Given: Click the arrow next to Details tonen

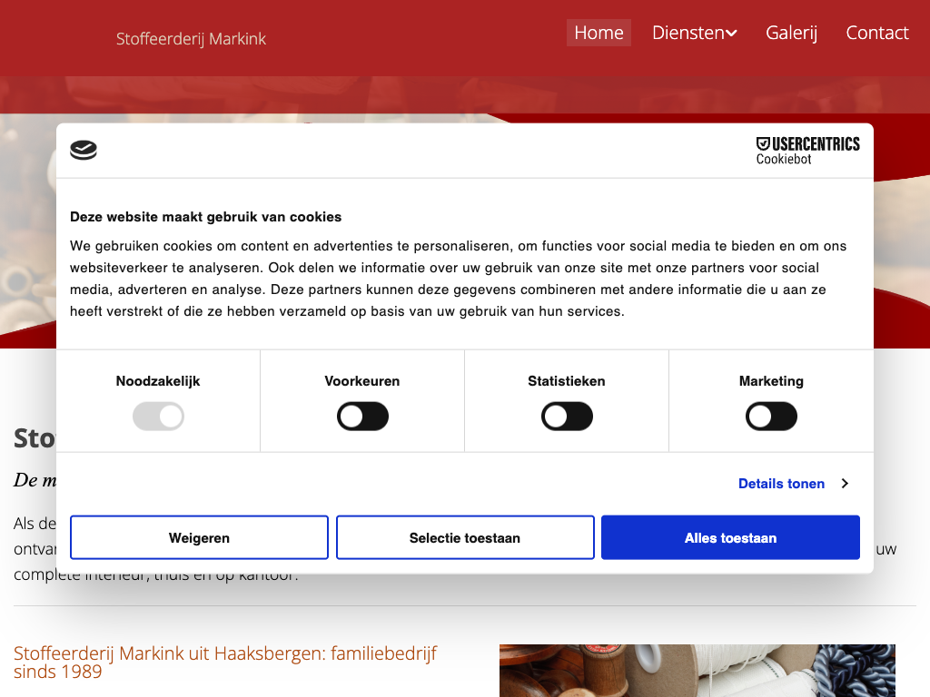Looking at the screenshot, I should [845, 484].
